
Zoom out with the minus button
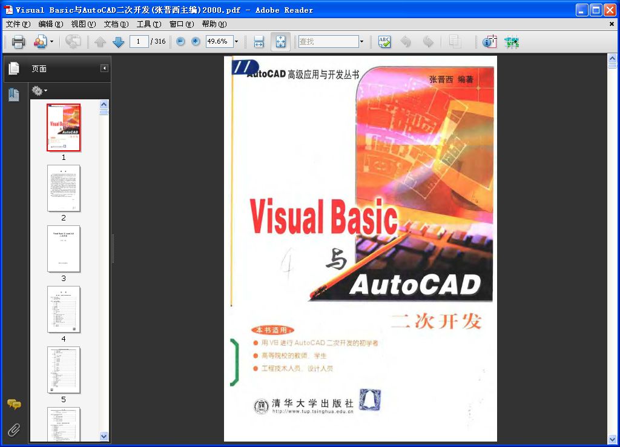[x=180, y=41]
